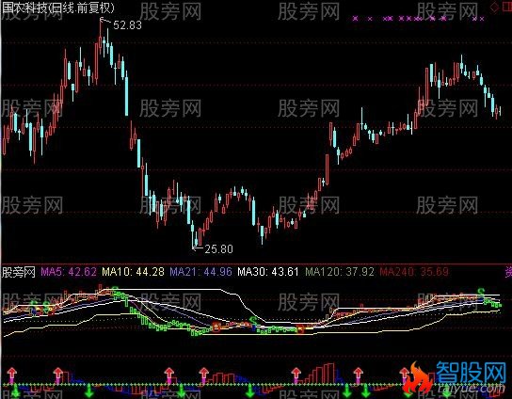Click the 52.83 high price label
The width and height of the screenshot is (512, 399).
(x=127, y=25)
